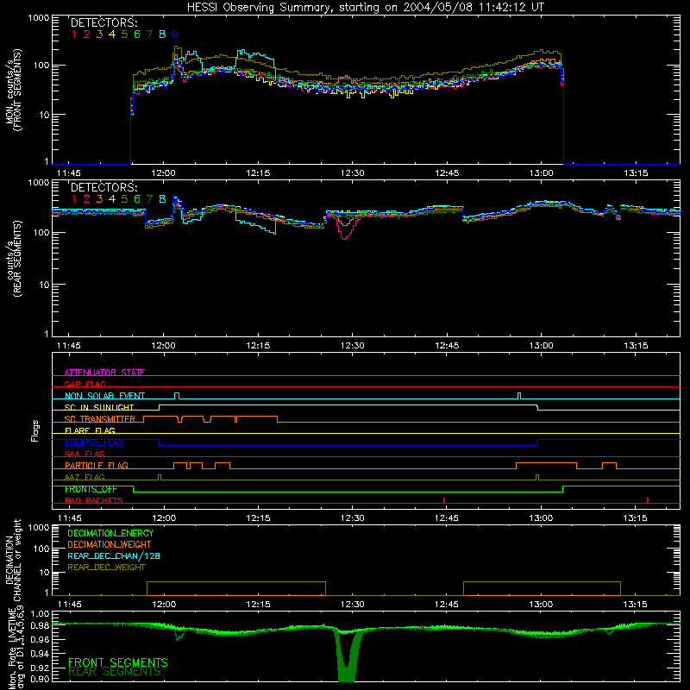Click the counts/s (REAR SEGMENTS) axis title
690x690 pixels.
tap(13, 259)
